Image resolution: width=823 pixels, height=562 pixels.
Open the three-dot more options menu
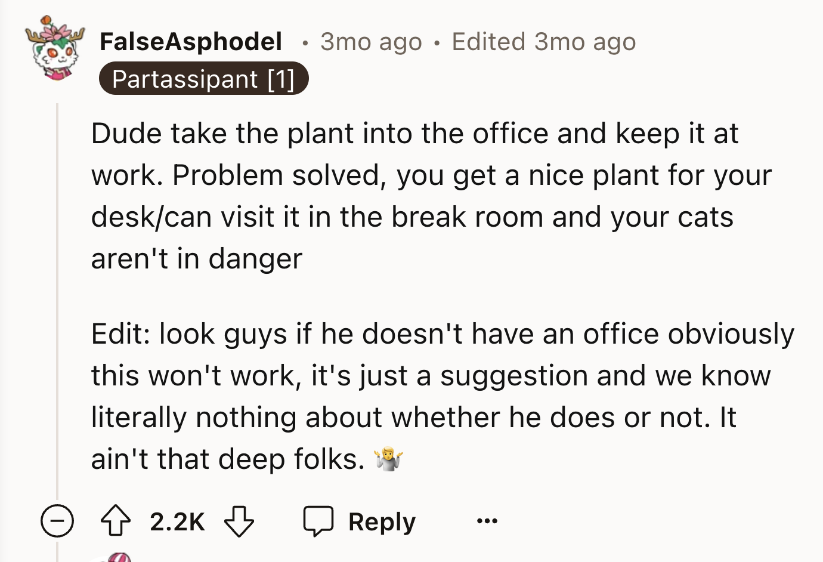click(487, 521)
